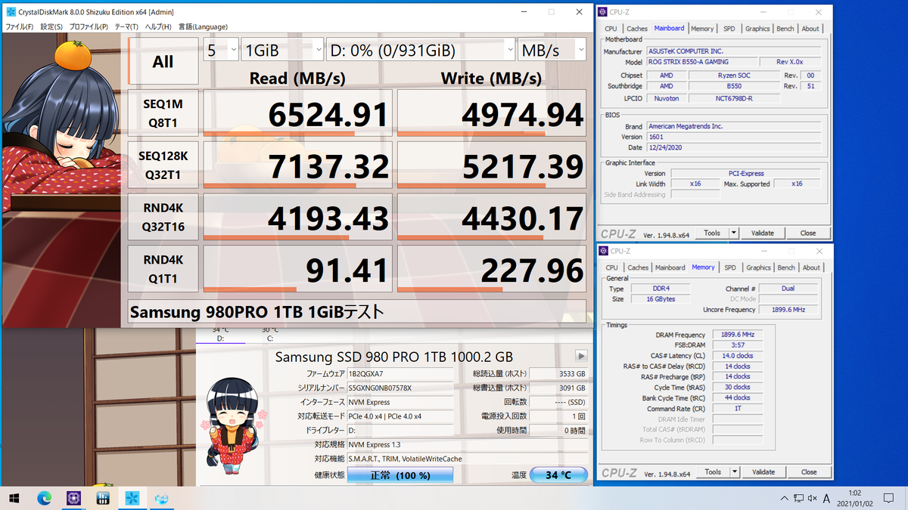This screenshot has width=908, height=510.
Task: Switch to Caches tab in upper CPU-Z window
Action: pos(638,29)
